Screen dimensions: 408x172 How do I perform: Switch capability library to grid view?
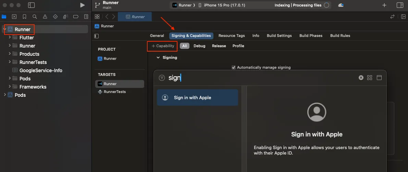[x=370, y=77]
